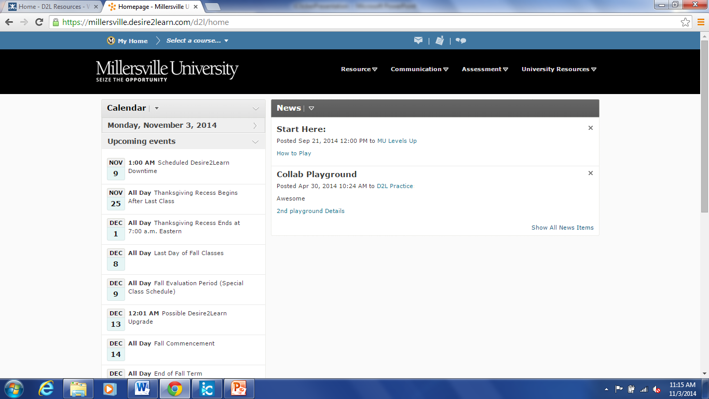Click the network signal tray icon
The image size is (709, 399).
(x=644, y=389)
